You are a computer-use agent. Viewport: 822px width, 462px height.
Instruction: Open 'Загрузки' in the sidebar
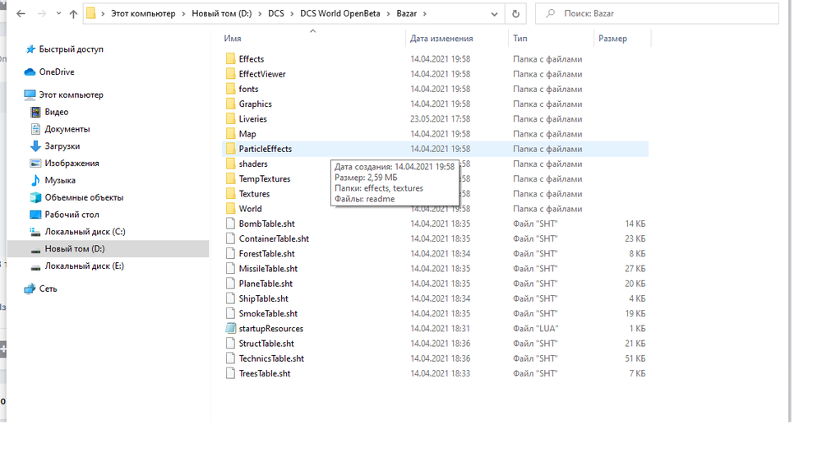(x=62, y=146)
